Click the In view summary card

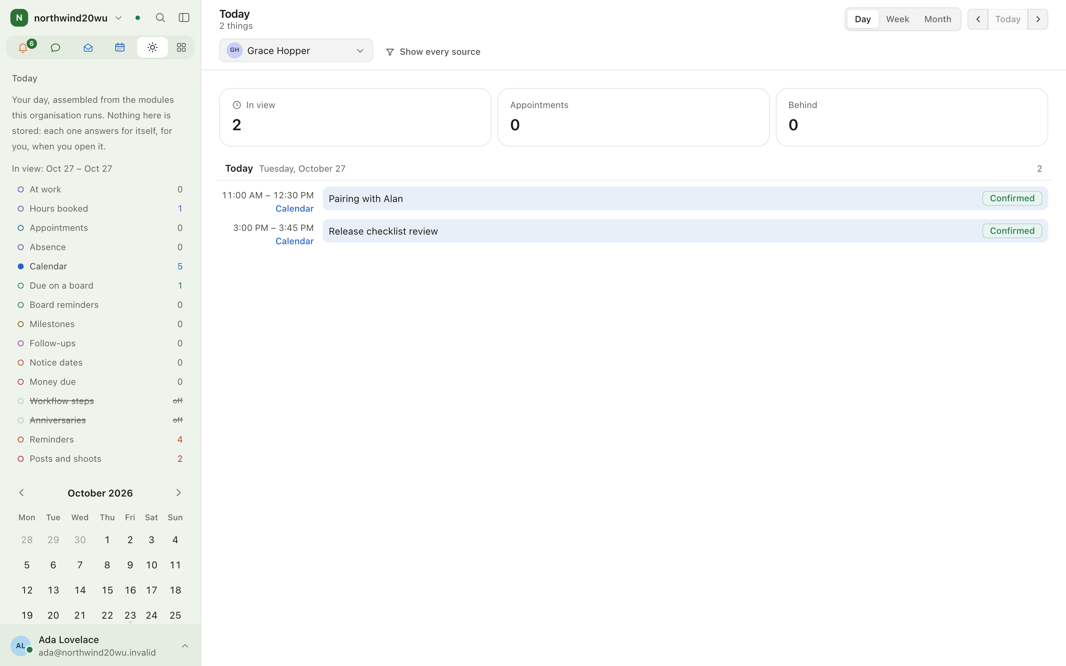355,117
